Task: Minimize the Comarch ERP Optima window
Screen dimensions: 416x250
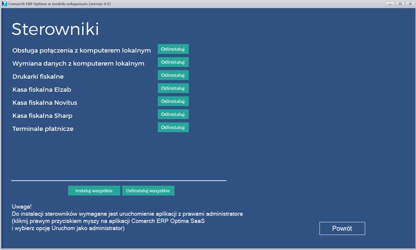Action: point(389,4)
